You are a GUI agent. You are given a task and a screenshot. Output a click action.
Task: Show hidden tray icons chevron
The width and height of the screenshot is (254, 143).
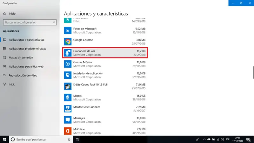204,140
